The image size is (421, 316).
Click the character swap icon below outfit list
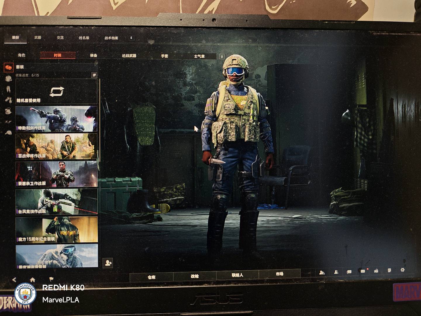click(x=108, y=263)
